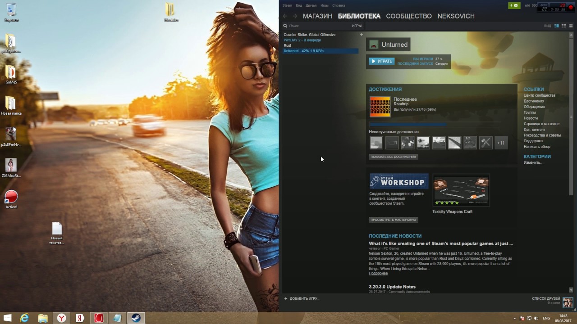The height and width of the screenshot is (324, 577).
Task: Click the plus icon beside Counter-Strike row
Action: tap(361, 35)
